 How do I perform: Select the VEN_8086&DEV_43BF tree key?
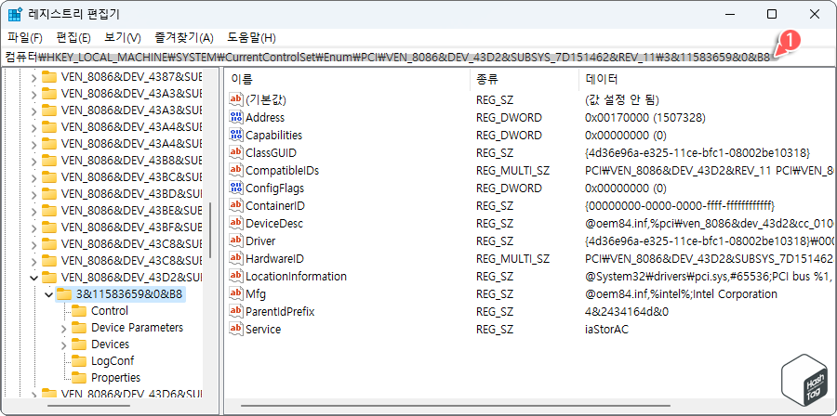pyautogui.click(x=131, y=227)
